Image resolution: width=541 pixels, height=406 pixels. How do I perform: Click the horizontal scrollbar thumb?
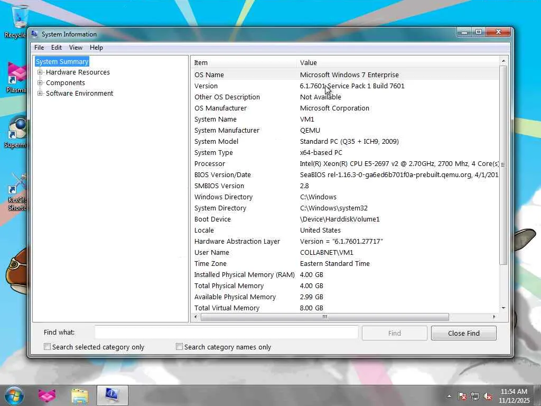(x=325, y=317)
